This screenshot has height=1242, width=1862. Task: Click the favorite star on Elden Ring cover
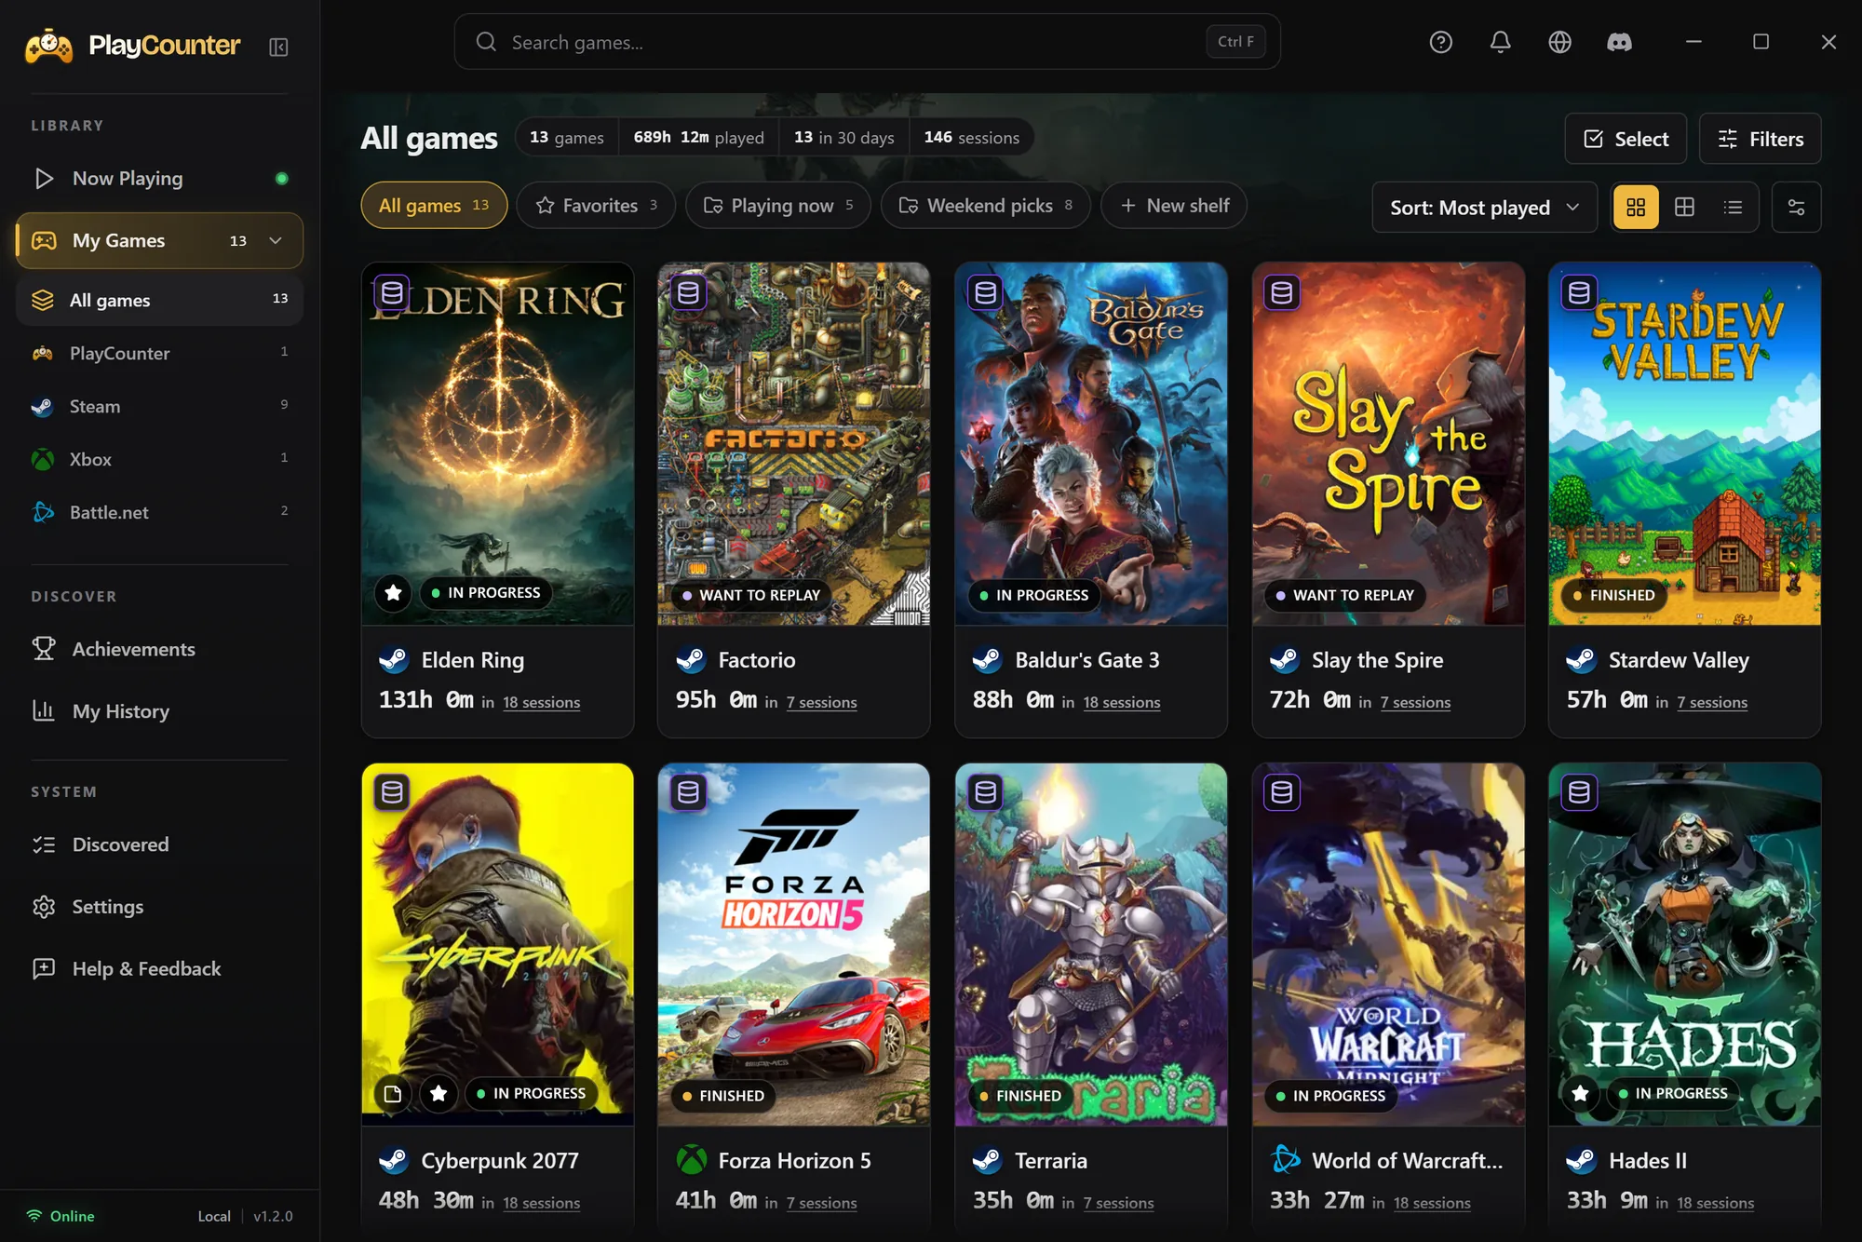(x=393, y=592)
